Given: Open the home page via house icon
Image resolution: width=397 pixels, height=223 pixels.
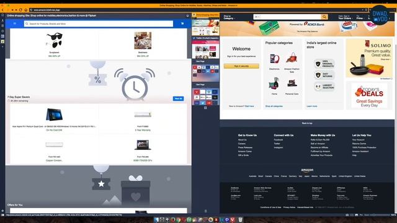Looking at the screenshot, I should pos(25,10).
